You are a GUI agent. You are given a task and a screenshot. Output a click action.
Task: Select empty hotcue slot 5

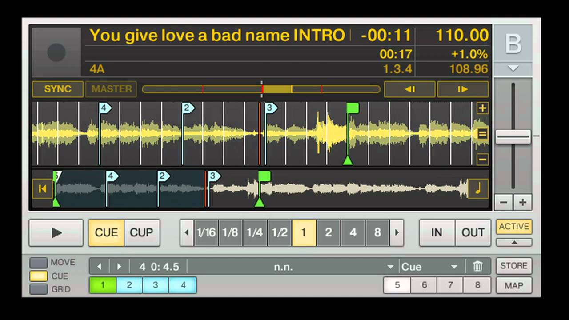tap(397, 285)
